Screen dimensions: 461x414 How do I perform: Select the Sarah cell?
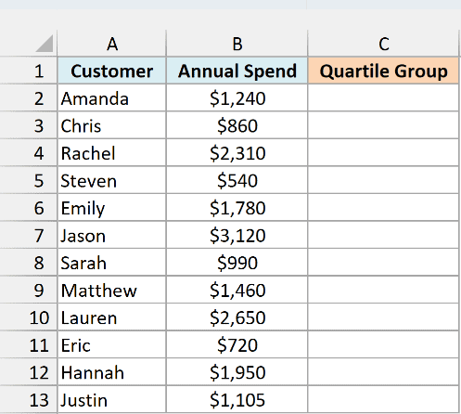tap(111, 262)
